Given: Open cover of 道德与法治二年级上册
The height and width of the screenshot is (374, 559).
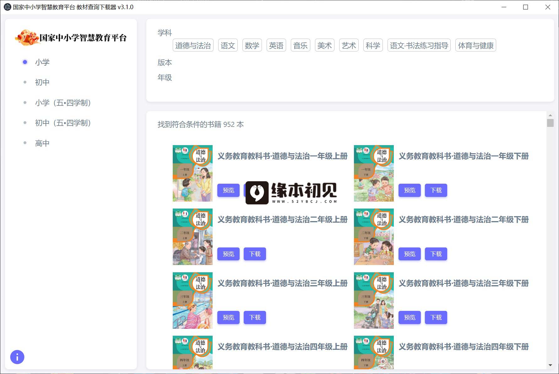Looking at the screenshot, I should tap(193, 237).
